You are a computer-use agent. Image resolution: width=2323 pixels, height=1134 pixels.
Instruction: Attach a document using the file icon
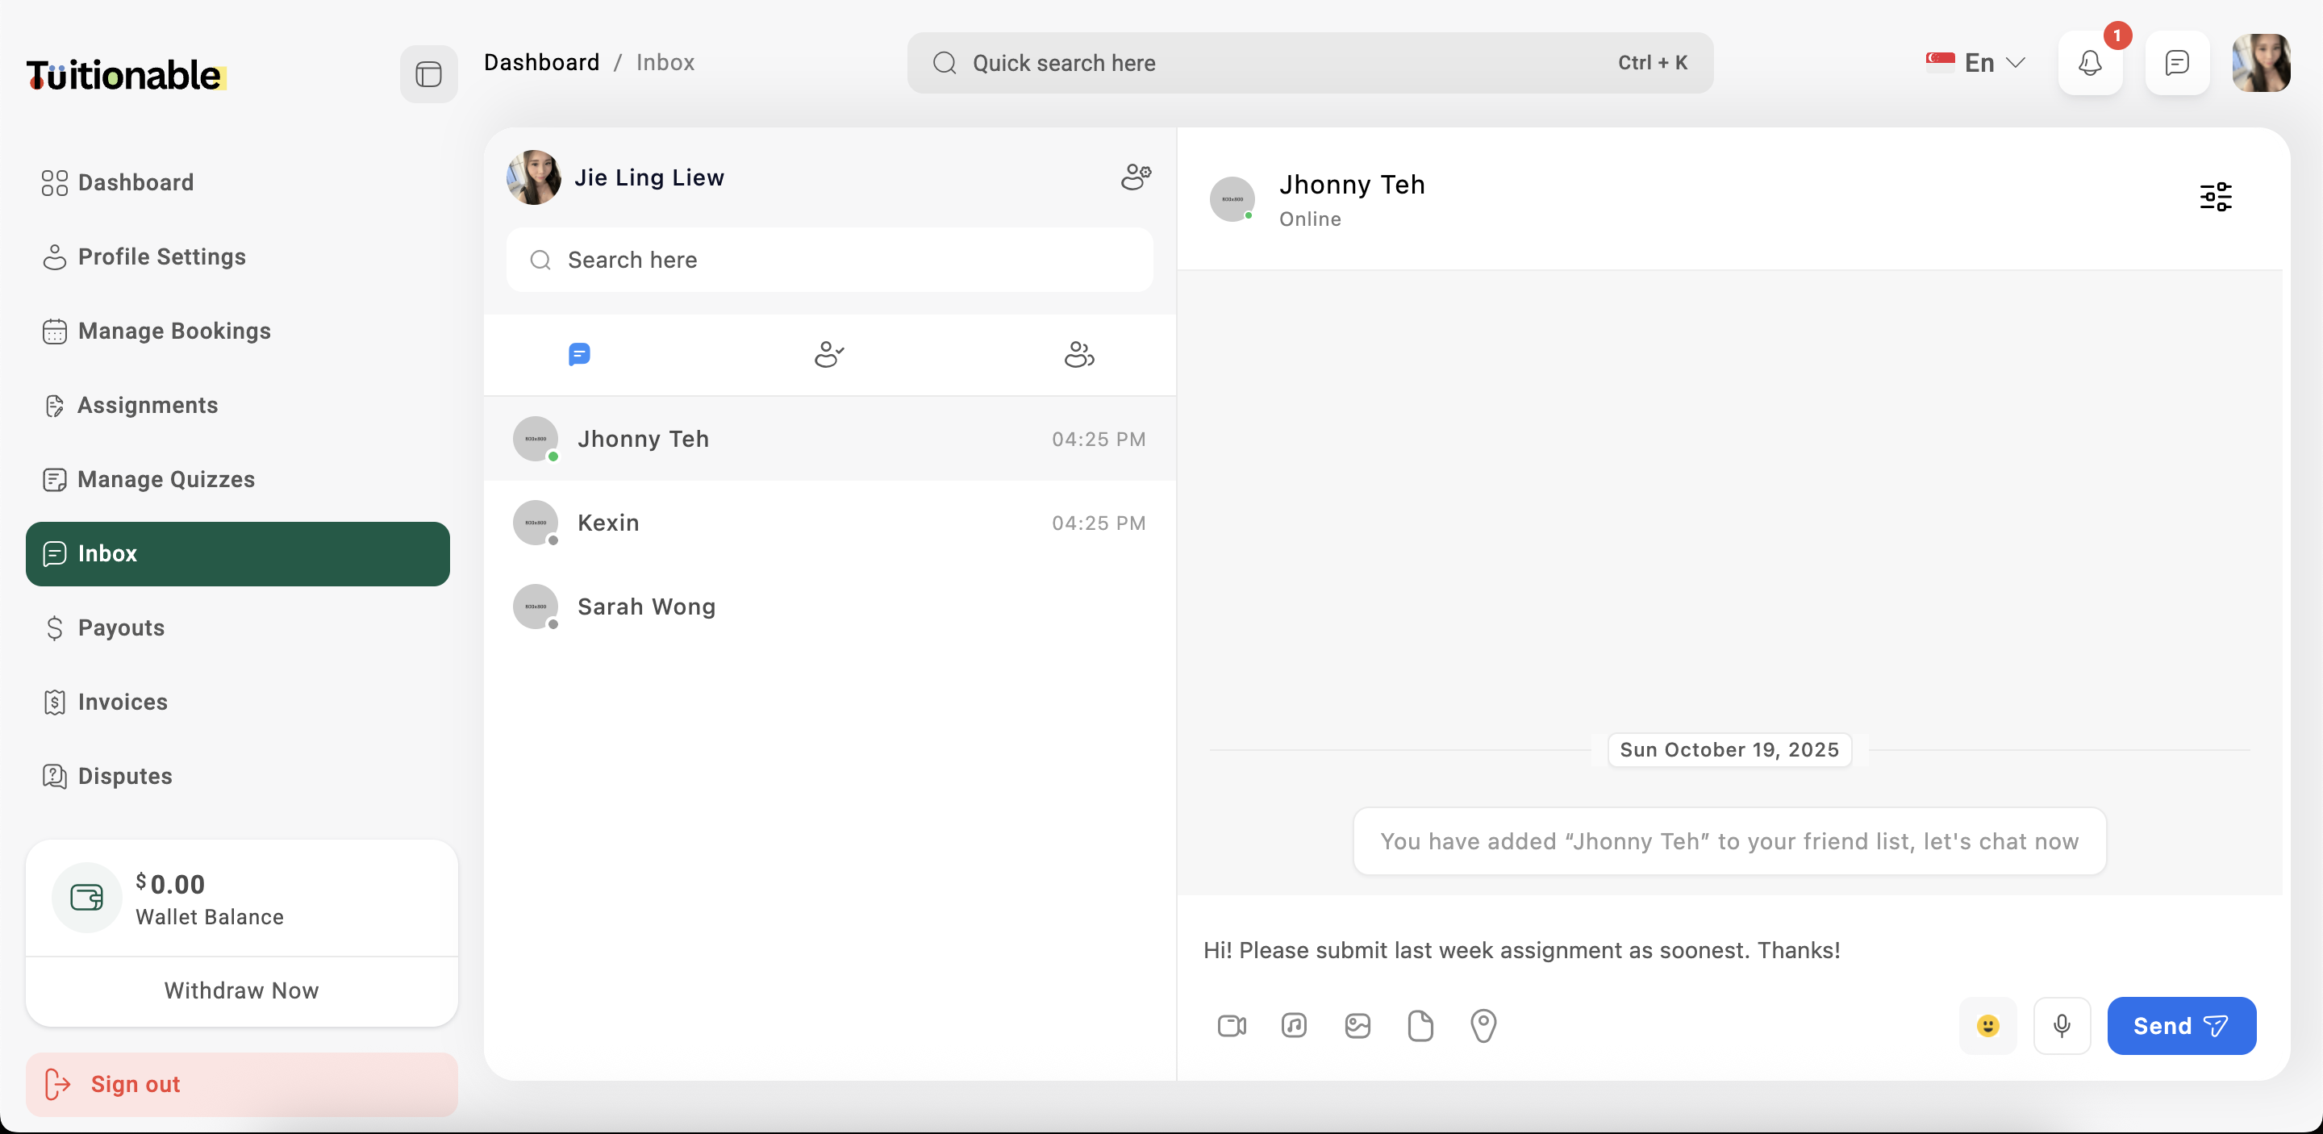[x=1420, y=1026]
